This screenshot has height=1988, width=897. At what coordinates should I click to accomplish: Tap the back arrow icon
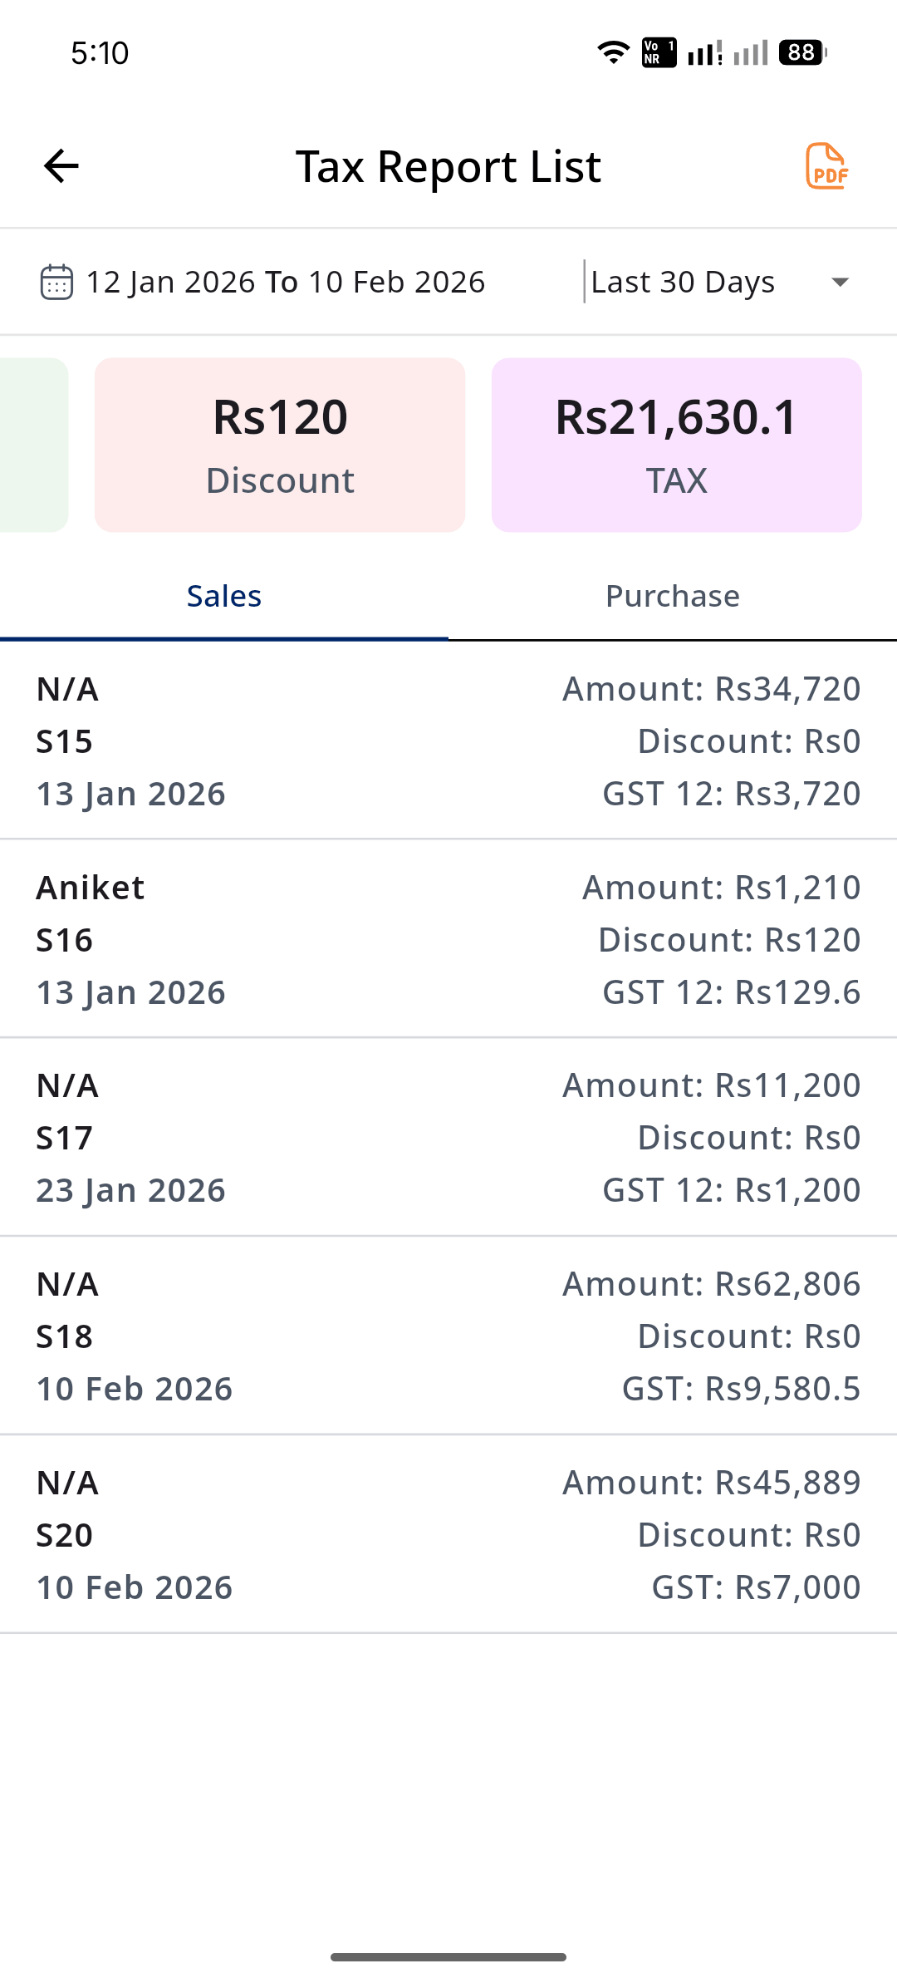pos(61,166)
